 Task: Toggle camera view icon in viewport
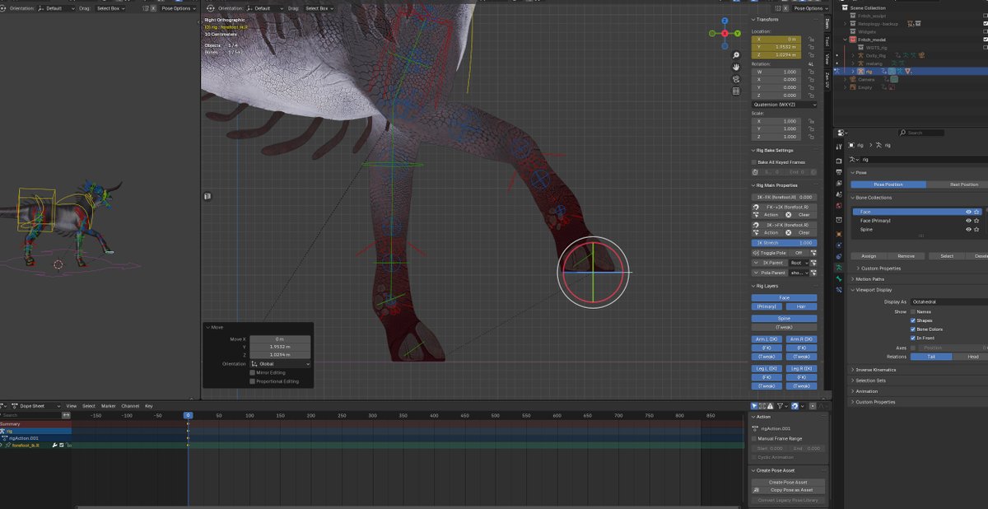tap(736, 79)
